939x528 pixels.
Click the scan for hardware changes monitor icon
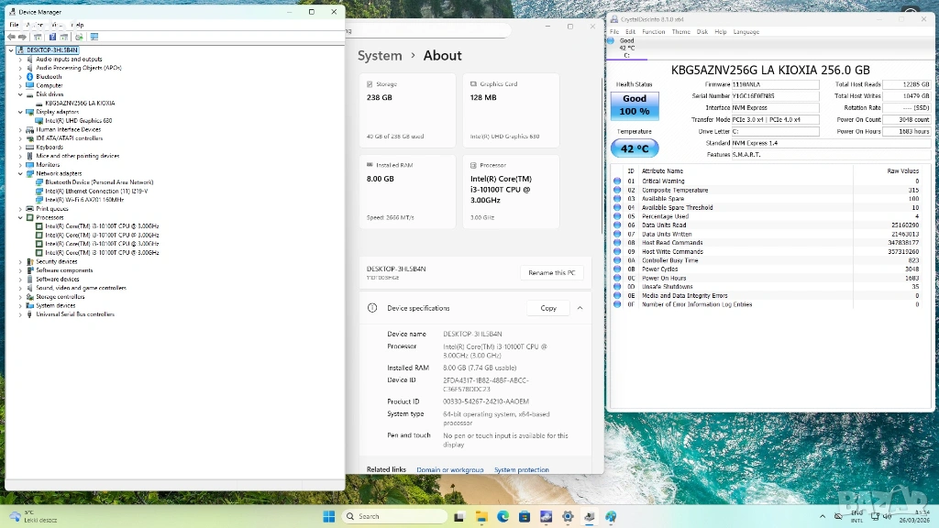pos(94,37)
